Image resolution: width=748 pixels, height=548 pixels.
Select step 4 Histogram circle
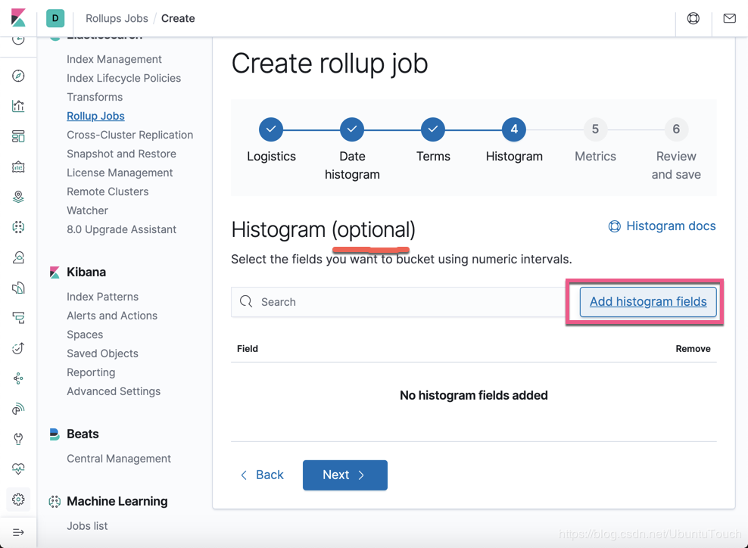pyautogui.click(x=514, y=129)
